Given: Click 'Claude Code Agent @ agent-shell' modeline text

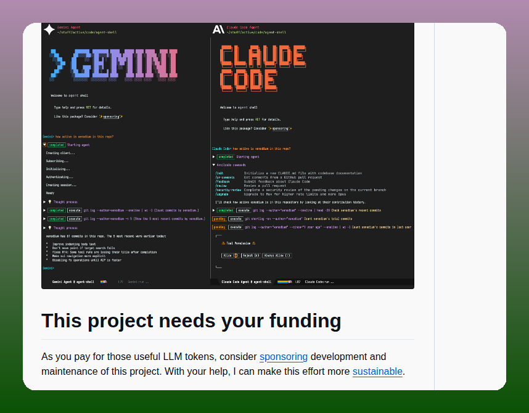Looking at the screenshot, I should [x=246, y=282].
